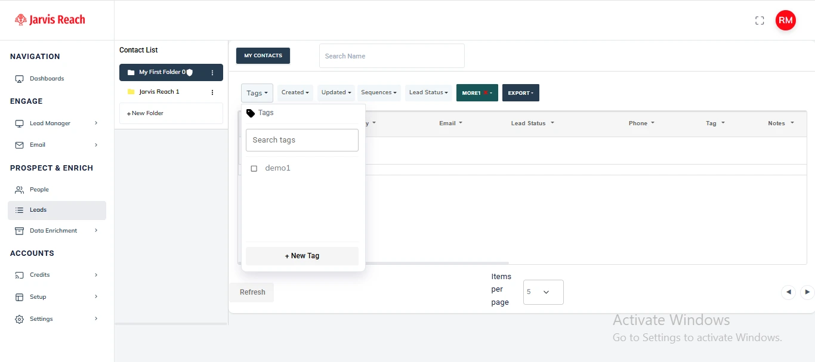The image size is (815, 362).
Task: Open three-dot menu for Jarvis Reach 1
Action: [x=212, y=92]
